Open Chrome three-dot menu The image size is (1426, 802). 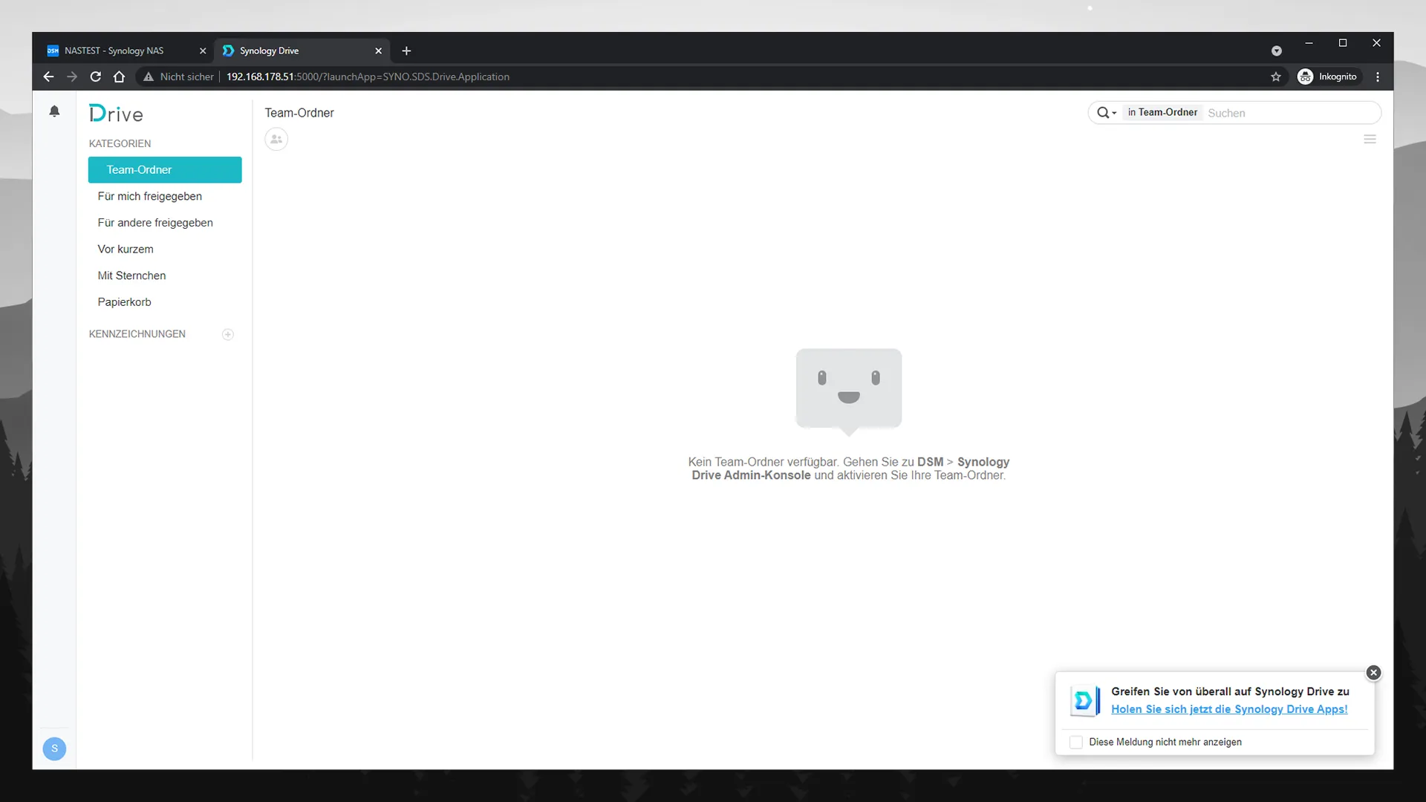tap(1378, 76)
